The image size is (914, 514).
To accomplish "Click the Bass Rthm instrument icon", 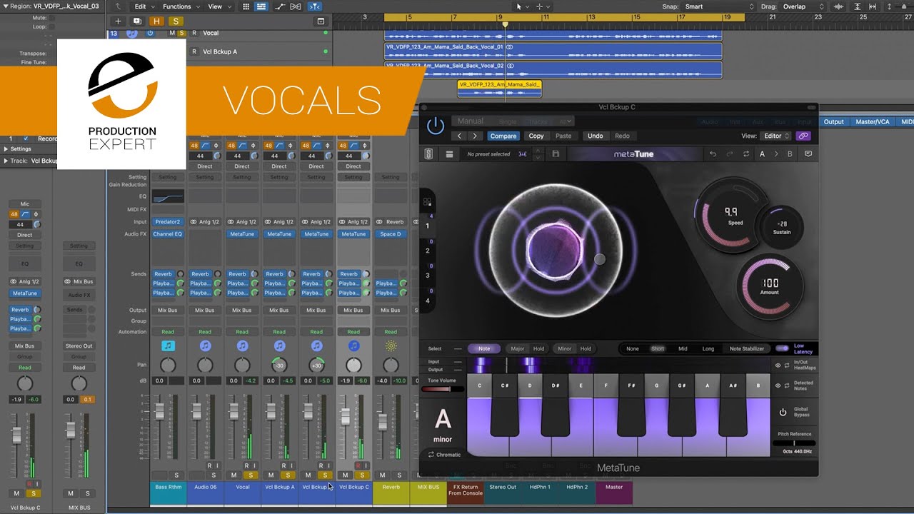I will click(168, 346).
